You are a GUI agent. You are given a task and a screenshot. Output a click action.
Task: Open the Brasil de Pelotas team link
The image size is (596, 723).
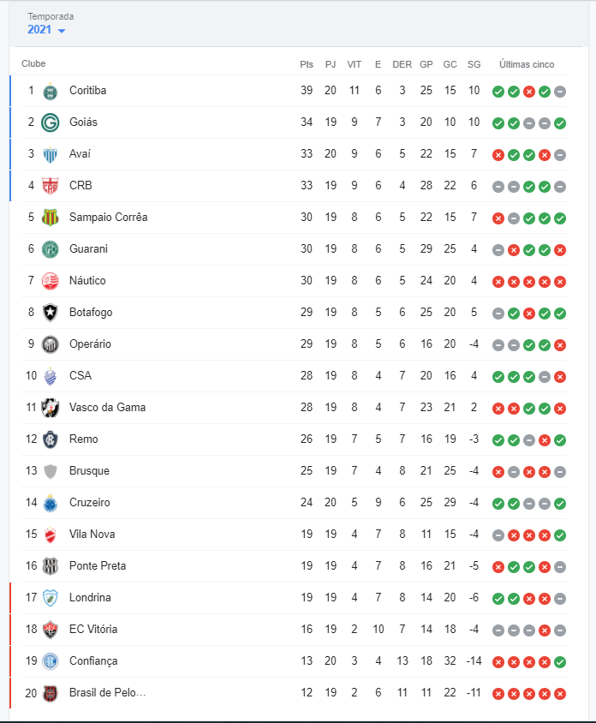[107, 693]
